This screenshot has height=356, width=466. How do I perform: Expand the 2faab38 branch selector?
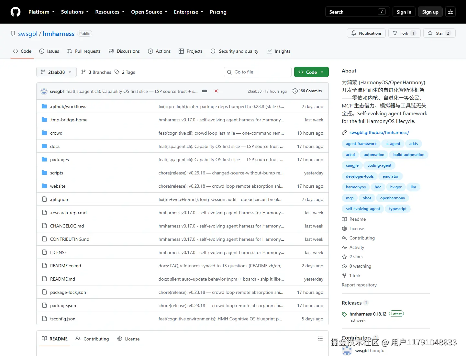pos(56,72)
